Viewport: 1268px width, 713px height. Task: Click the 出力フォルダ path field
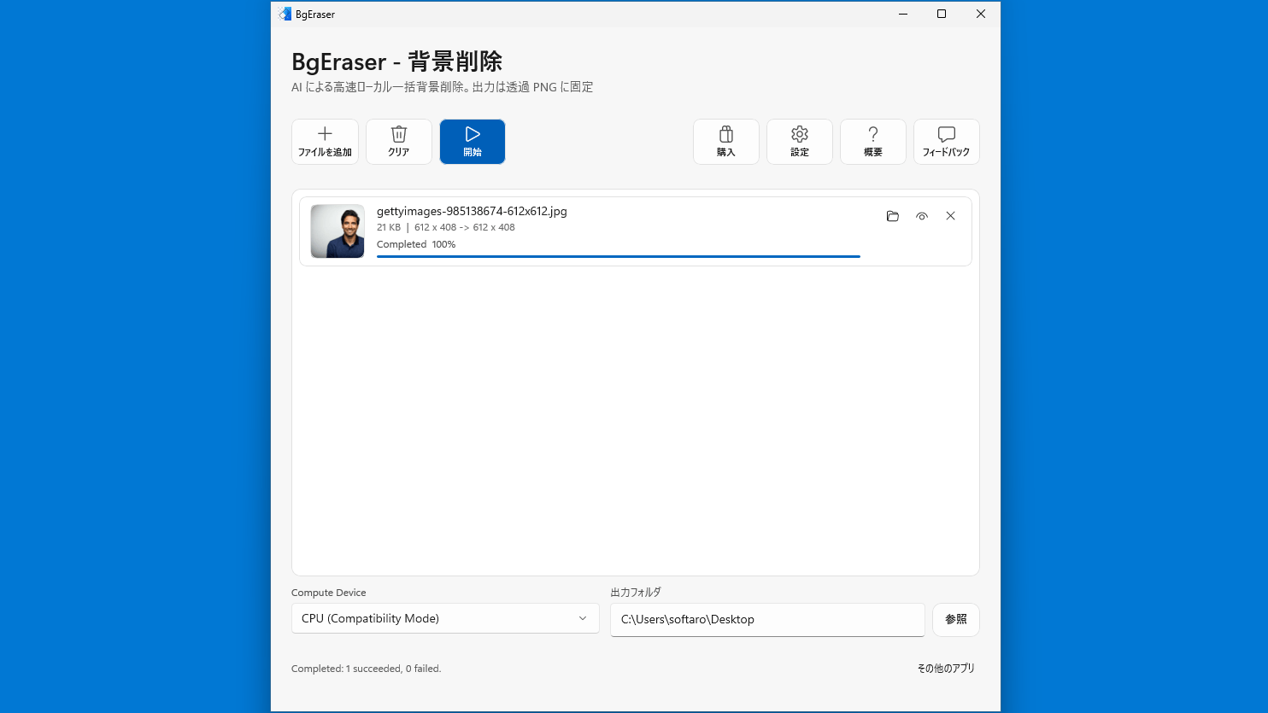tap(767, 620)
